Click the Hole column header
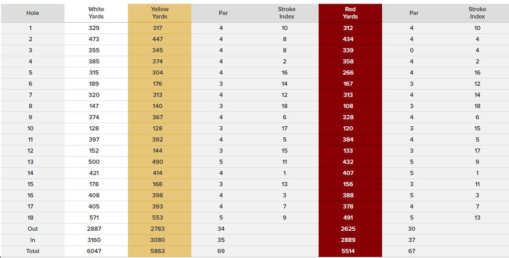 32,13
